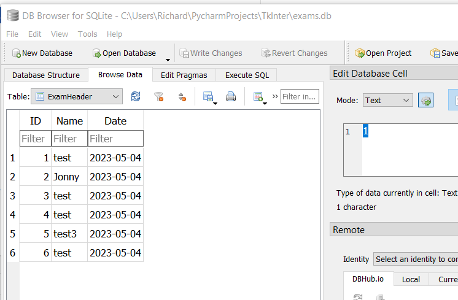Viewport: 458px width, 300px height.
Task: Select row header number 6
Action: pyautogui.click(x=12, y=252)
